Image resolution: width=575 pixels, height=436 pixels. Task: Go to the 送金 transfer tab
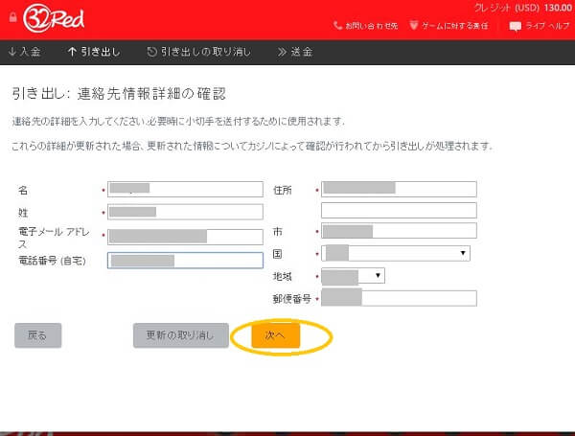coord(294,52)
